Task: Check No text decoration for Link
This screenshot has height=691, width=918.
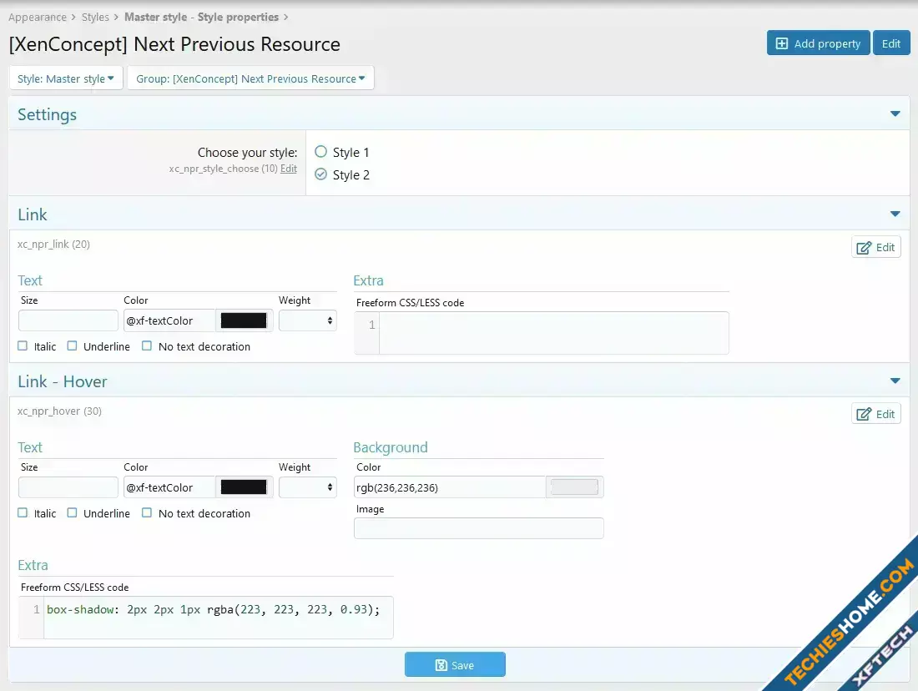Action: (x=147, y=346)
